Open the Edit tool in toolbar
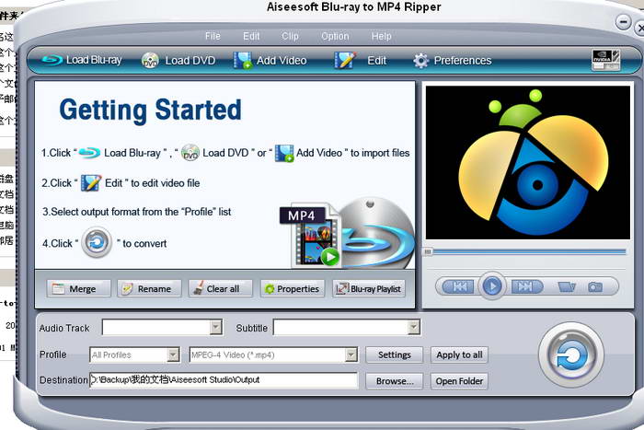The image size is (644, 430). pyautogui.click(x=361, y=61)
